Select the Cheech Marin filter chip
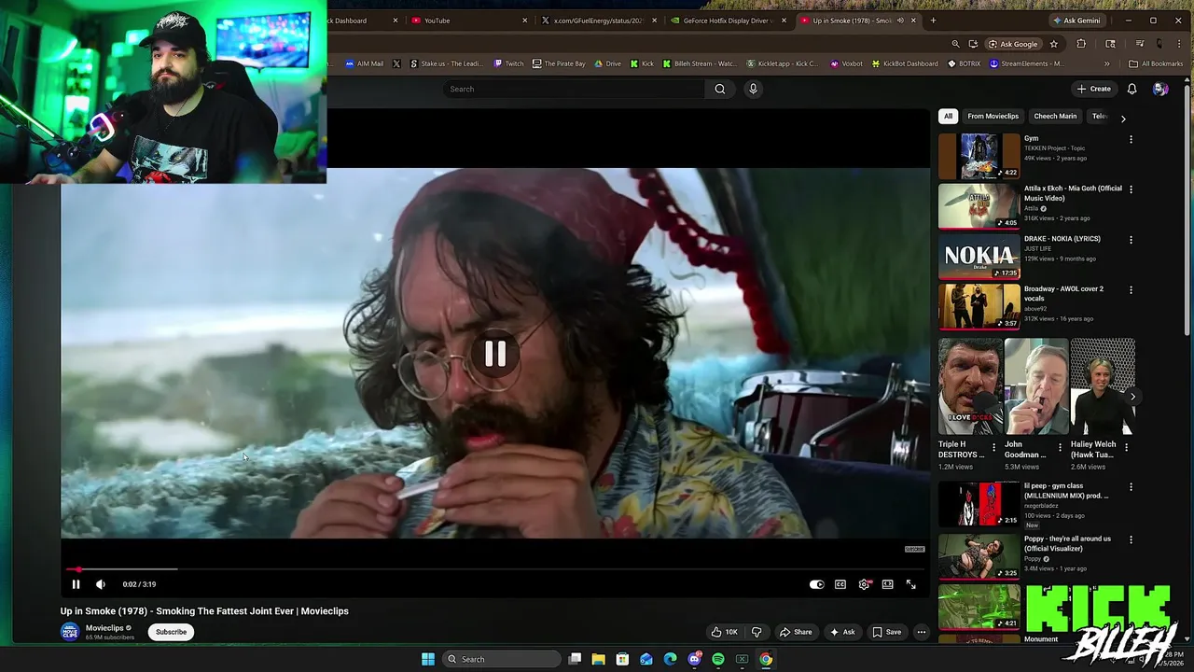The image size is (1194, 672). point(1055,116)
